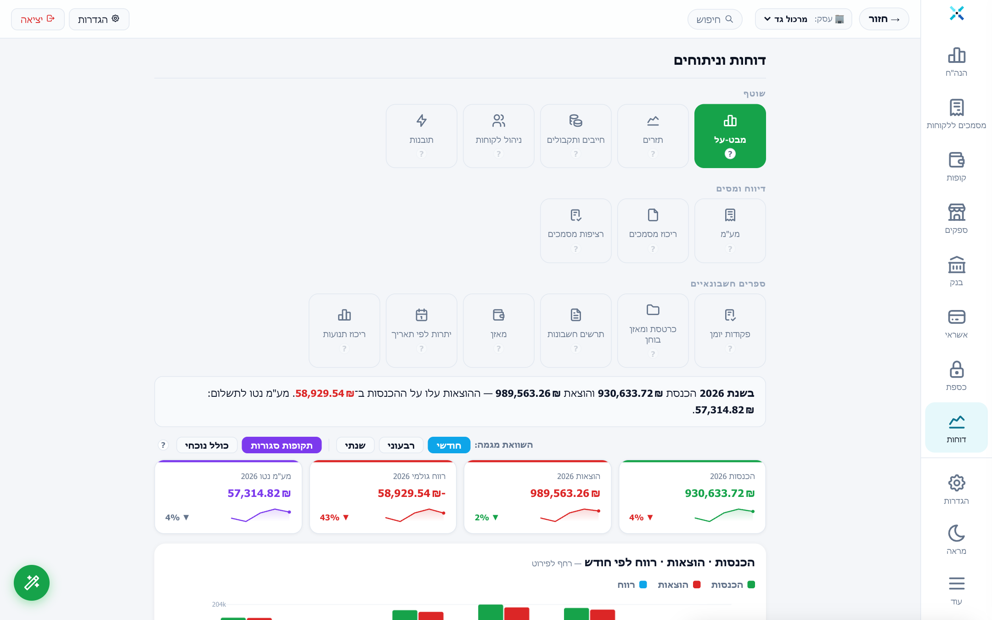Toggle הכנסות green legend swatch
Image resolution: width=992 pixels, height=620 pixels.
tap(751, 585)
